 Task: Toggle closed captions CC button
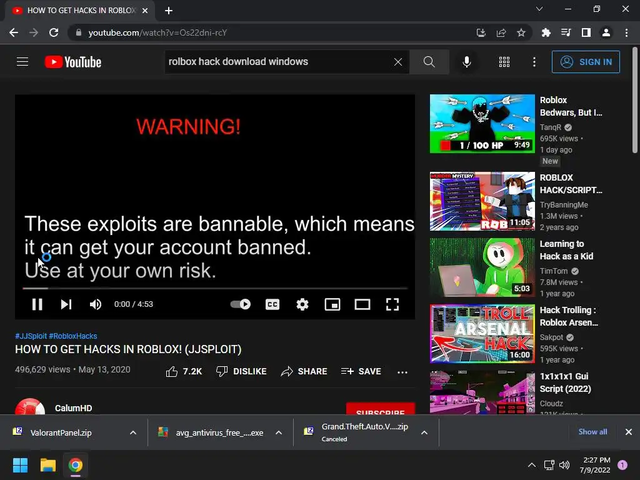(272, 304)
